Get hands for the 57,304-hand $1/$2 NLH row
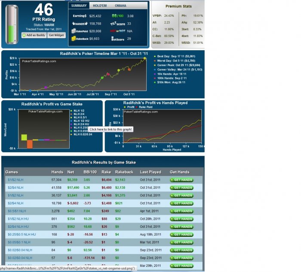301x272 pixels. (x=181, y=180)
